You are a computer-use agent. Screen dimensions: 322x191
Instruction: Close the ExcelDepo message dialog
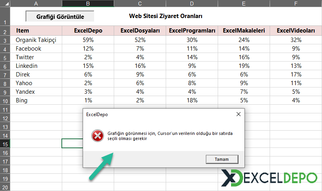point(239,114)
